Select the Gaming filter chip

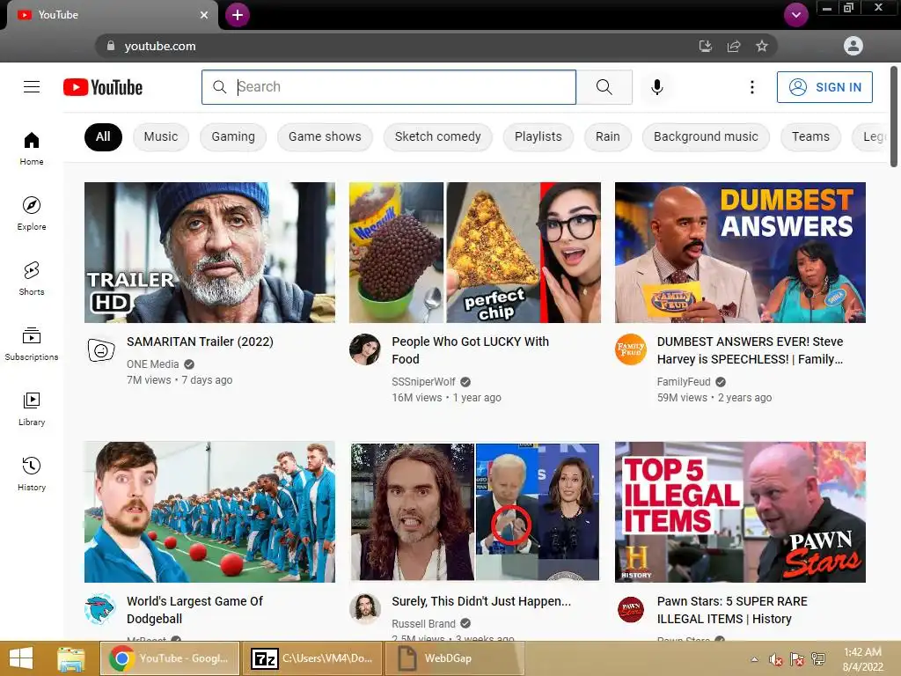tap(232, 136)
